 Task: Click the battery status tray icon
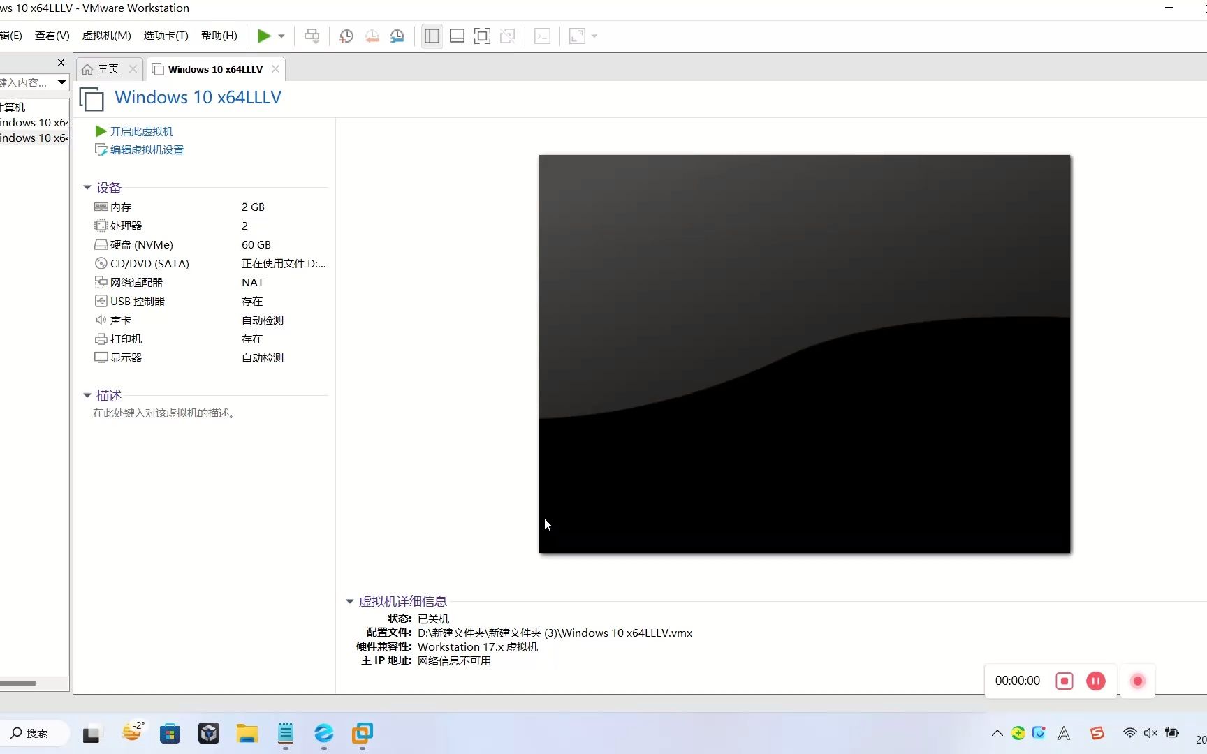pos(1172,733)
